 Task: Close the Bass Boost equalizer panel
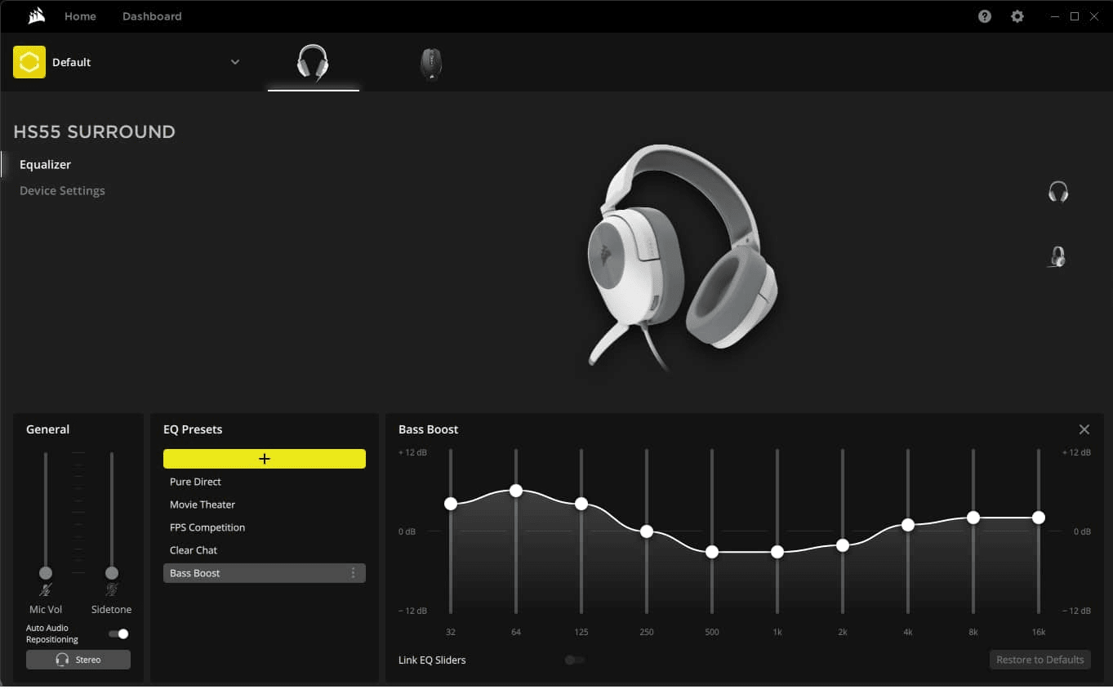(1084, 429)
